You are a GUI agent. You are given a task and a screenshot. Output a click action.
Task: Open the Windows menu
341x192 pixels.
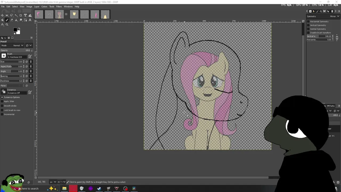click(68, 6)
